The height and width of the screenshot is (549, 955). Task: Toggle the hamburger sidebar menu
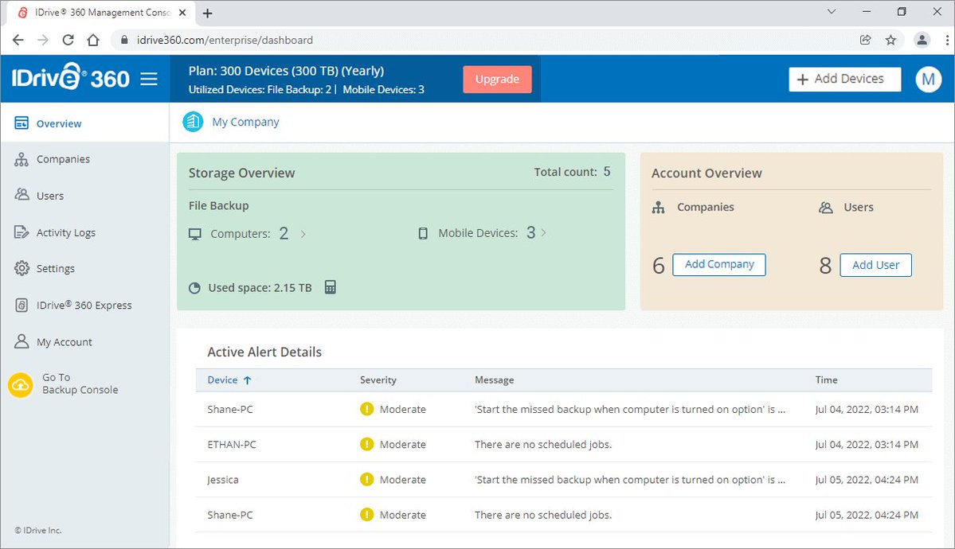click(149, 79)
